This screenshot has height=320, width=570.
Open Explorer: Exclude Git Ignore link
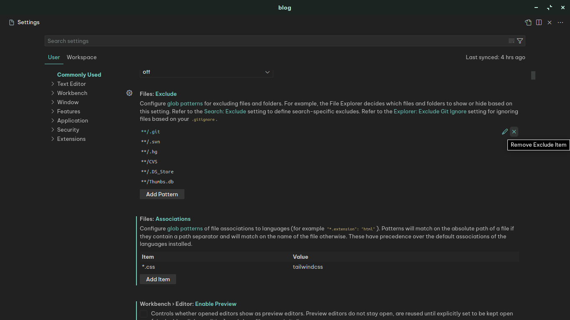(x=430, y=111)
